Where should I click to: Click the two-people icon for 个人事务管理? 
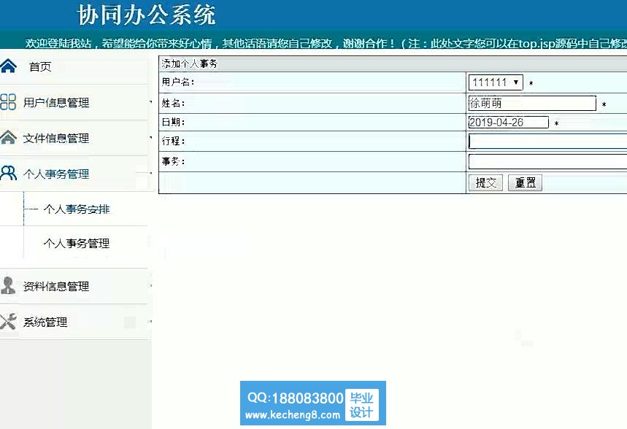(8, 173)
